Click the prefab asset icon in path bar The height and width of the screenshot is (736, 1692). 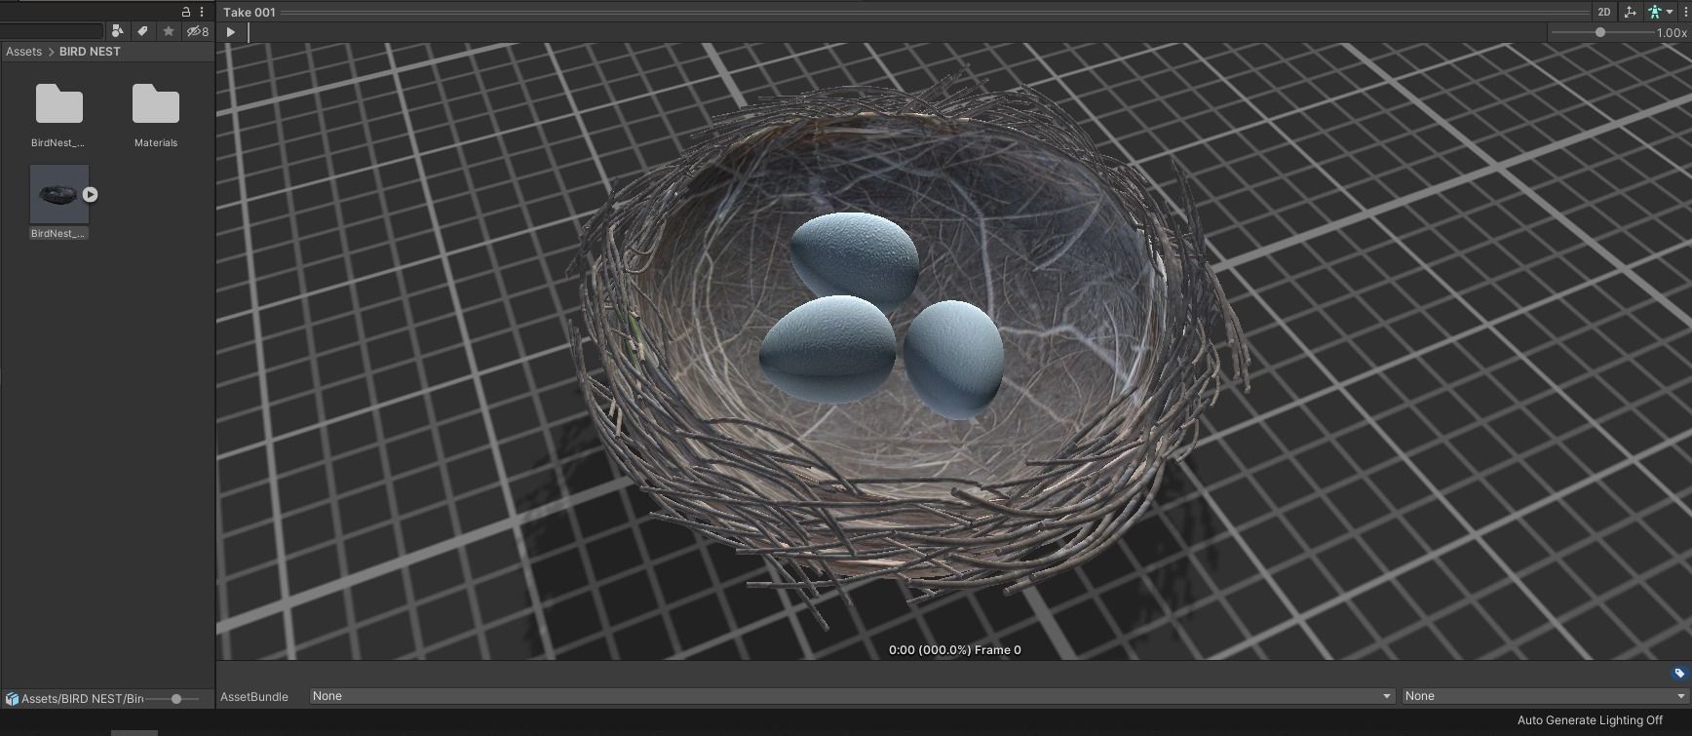coord(12,699)
